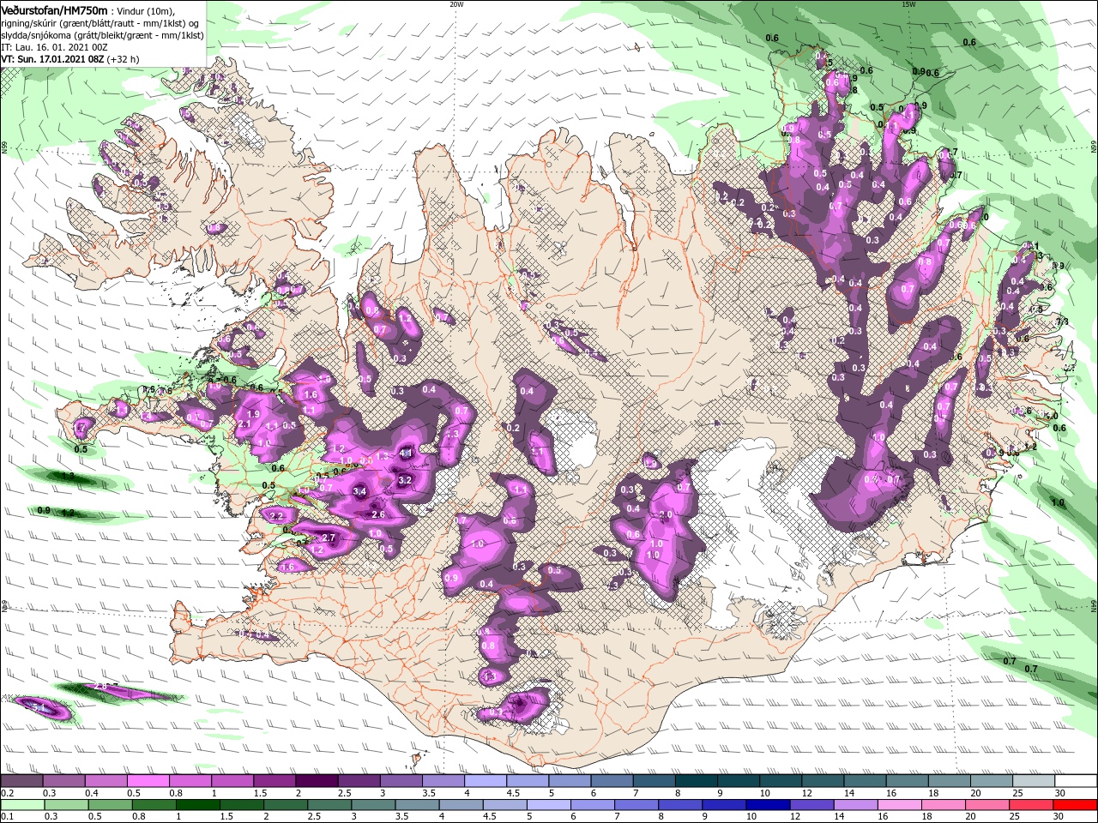Image resolution: width=1098 pixels, height=823 pixels.
Task: Click the '(+32 h)' forecast offset text
Action: [x=124, y=59]
